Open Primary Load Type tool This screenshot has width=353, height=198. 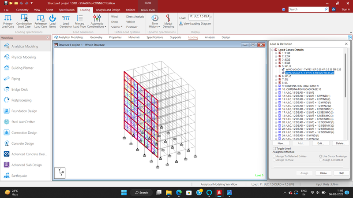tap(79, 21)
